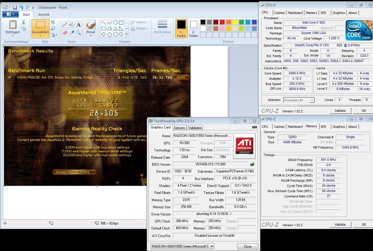
Task: Click the ATI Radeon logo in GPU-Z
Action: click(244, 146)
